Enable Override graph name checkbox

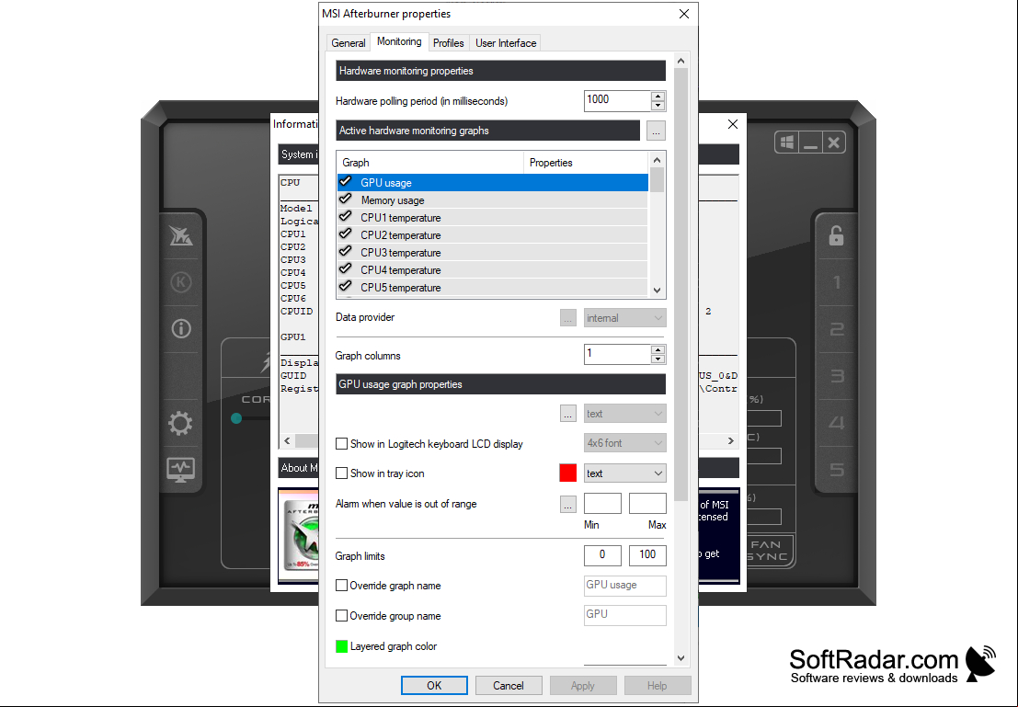[341, 586]
